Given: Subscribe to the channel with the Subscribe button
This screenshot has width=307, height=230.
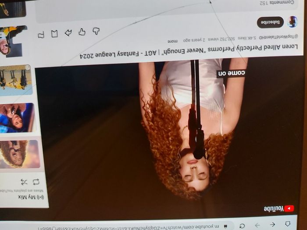Looking at the screenshot, I should (271, 22).
